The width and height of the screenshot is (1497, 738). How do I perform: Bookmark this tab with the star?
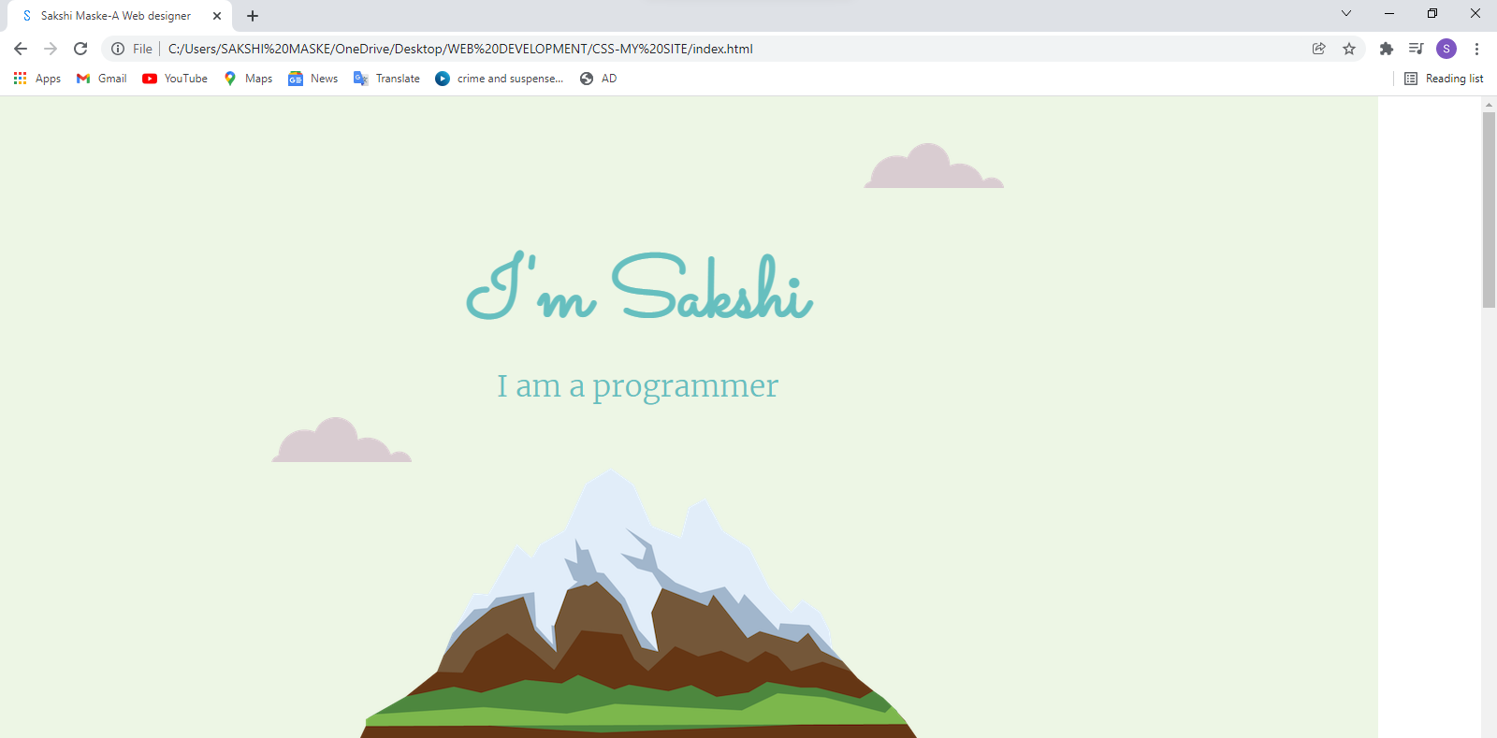(1349, 49)
